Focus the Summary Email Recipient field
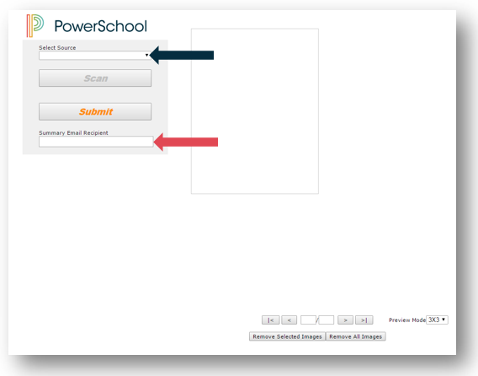 96,142
